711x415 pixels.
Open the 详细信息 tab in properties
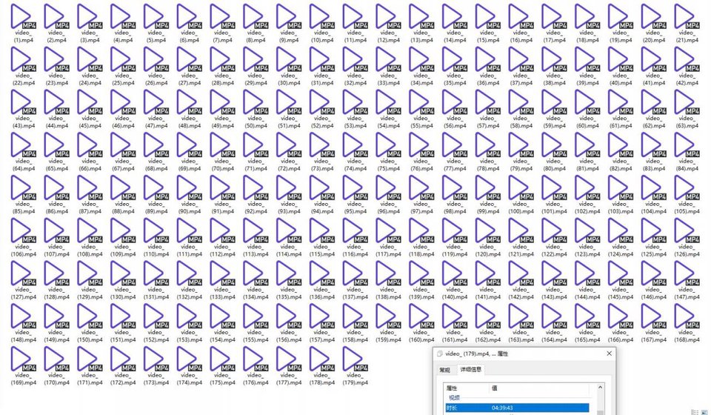(x=469, y=370)
